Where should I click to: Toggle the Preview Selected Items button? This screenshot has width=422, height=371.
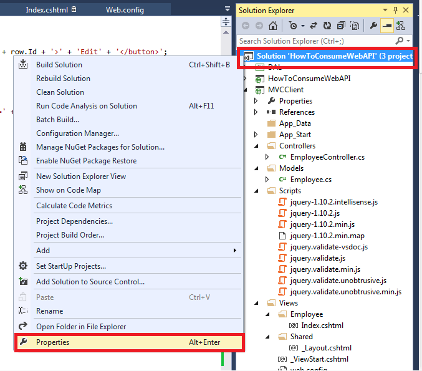coord(386,26)
